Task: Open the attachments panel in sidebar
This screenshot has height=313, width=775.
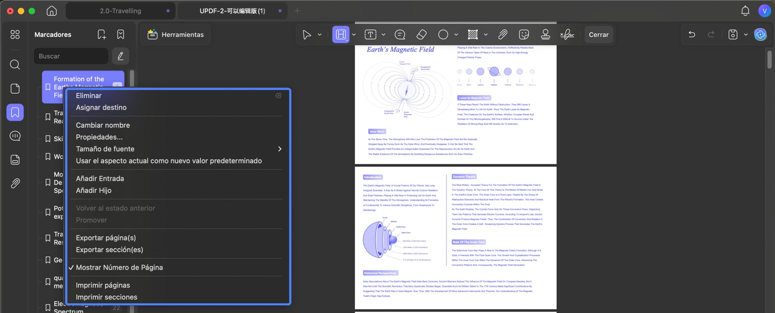Action: tap(15, 183)
